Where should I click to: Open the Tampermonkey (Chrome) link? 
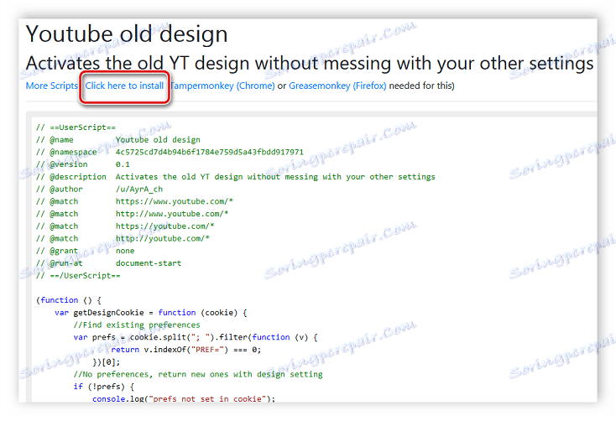pyautogui.click(x=222, y=86)
